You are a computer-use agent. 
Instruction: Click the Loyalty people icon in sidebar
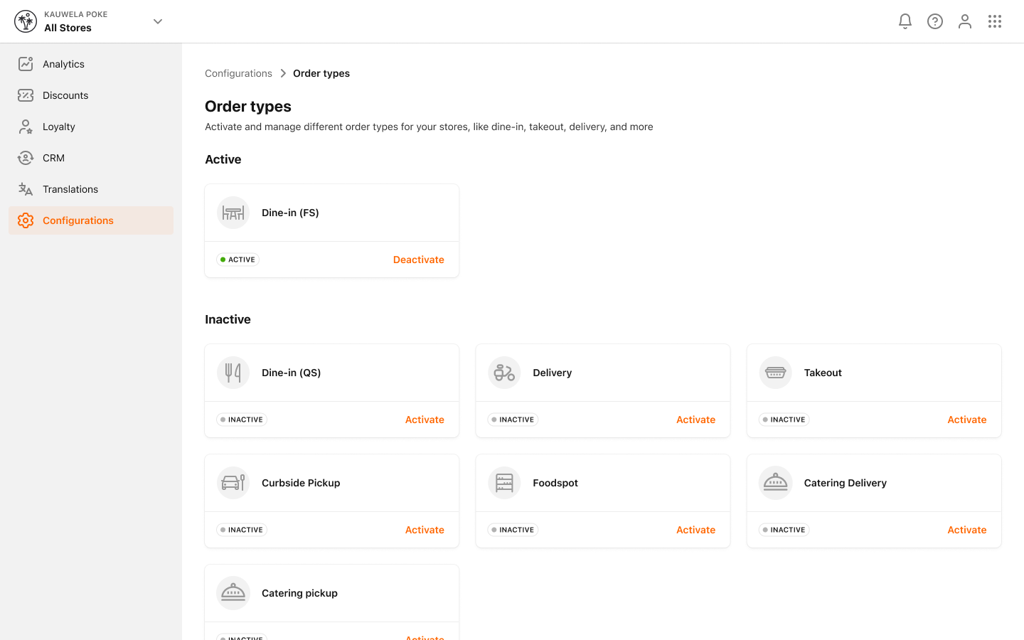[26, 127]
